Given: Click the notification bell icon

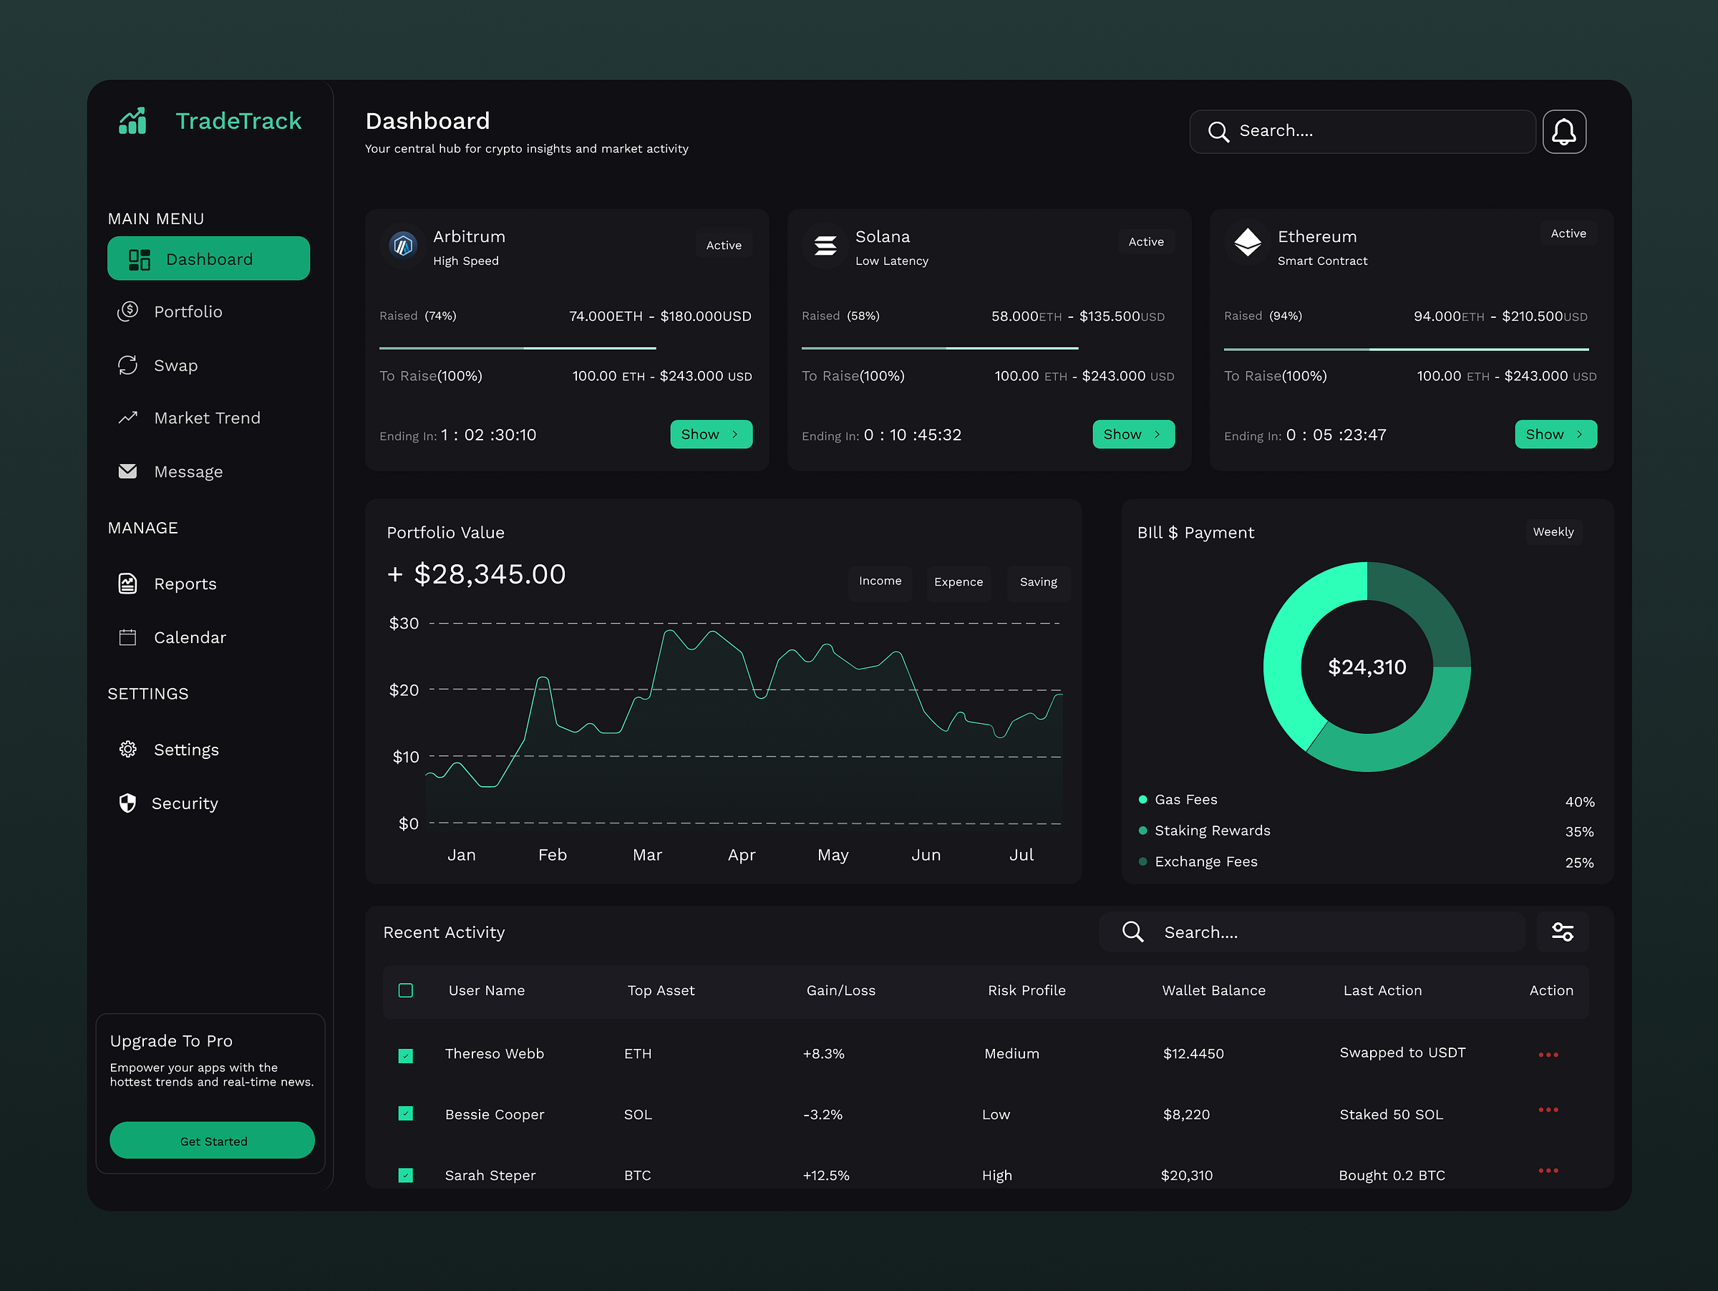Looking at the screenshot, I should click(x=1564, y=131).
